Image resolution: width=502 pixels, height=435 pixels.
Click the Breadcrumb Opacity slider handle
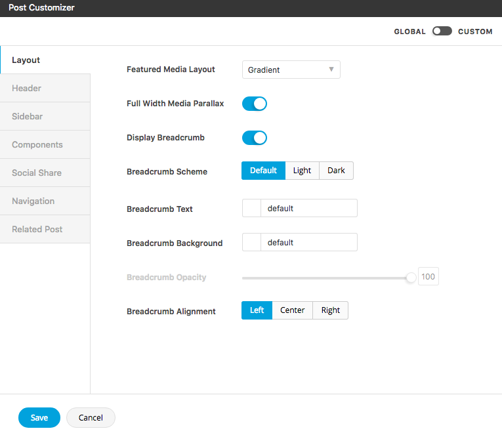(411, 278)
